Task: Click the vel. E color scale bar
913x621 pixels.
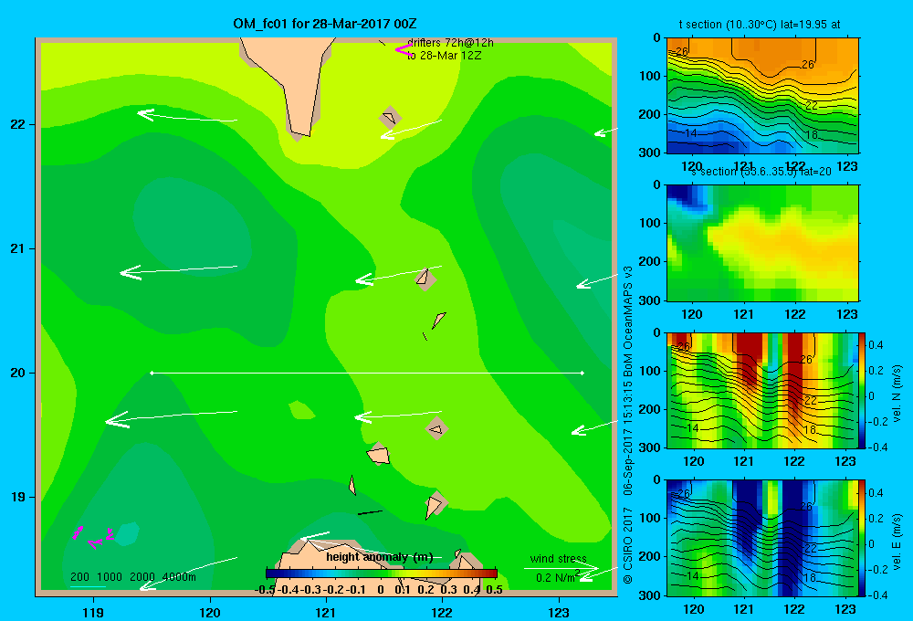Action: click(x=863, y=538)
